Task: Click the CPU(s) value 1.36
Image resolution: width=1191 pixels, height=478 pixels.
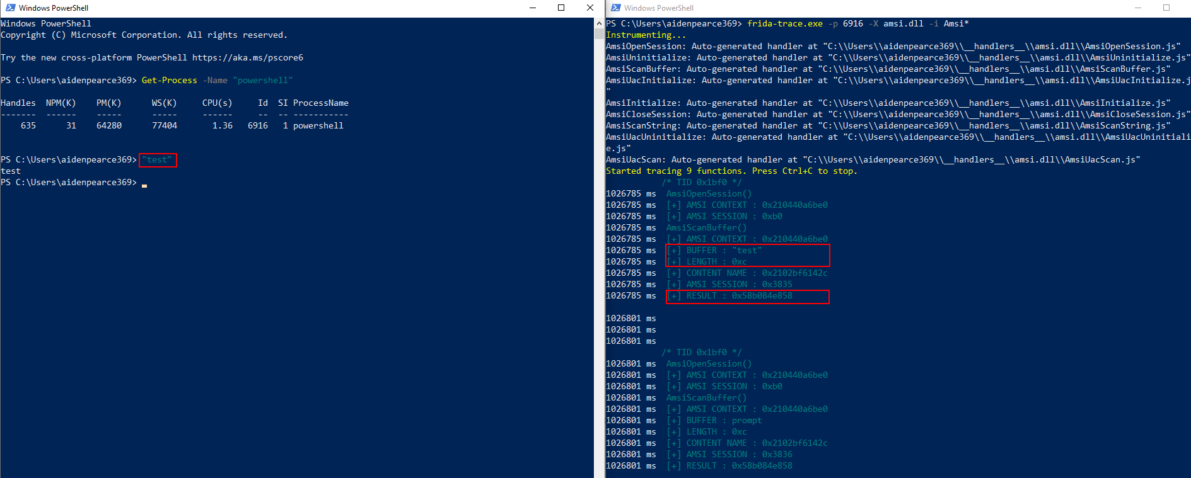Action: [223, 125]
